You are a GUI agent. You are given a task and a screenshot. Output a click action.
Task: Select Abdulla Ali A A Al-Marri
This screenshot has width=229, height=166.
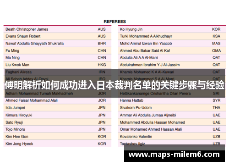[139, 58]
